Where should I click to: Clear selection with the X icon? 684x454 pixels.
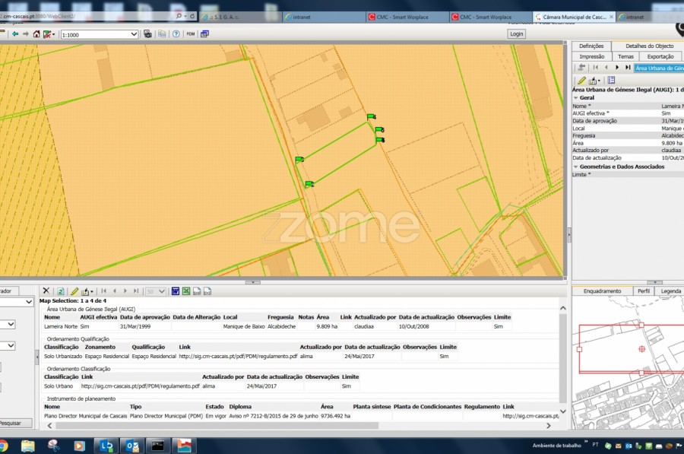tap(46, 290)
